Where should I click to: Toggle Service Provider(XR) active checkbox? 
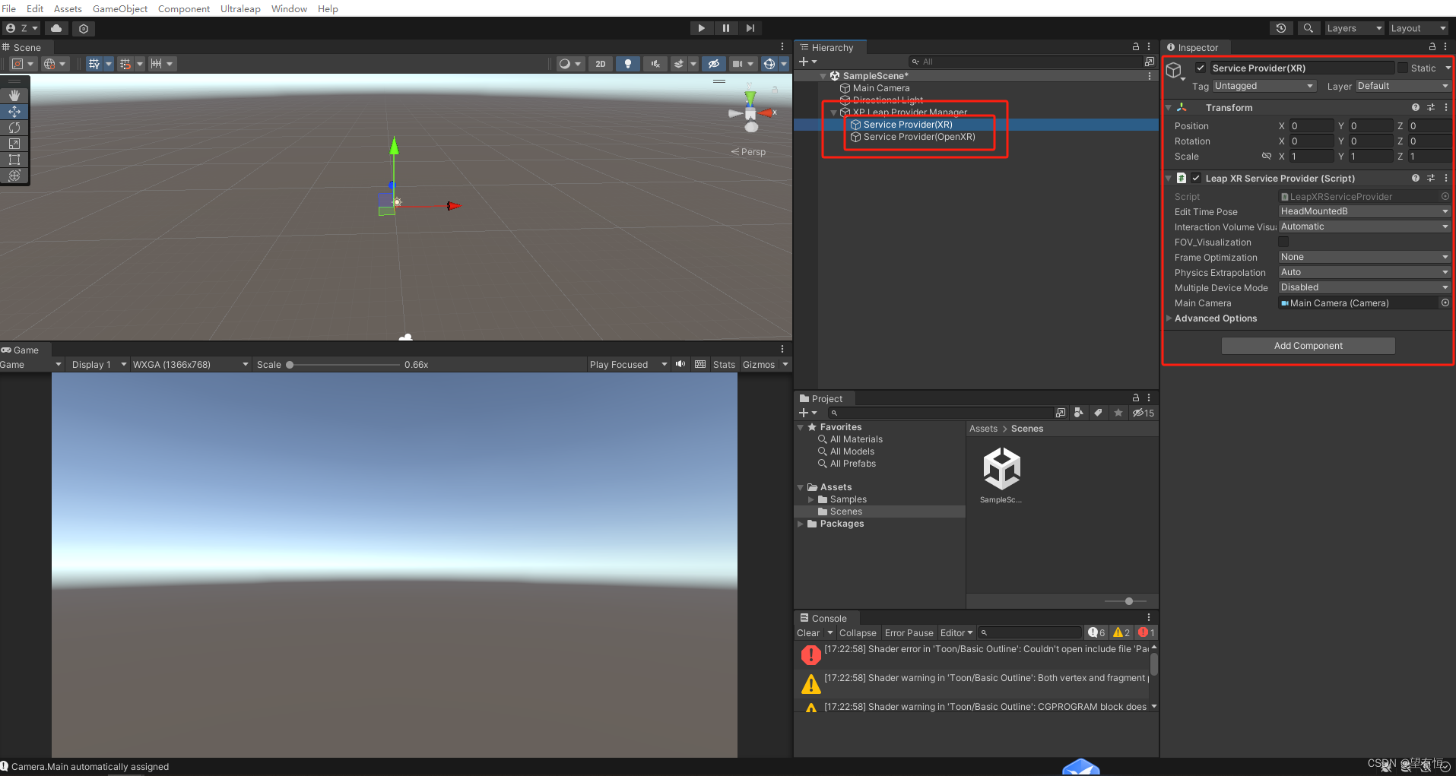tap(1201, 68)
